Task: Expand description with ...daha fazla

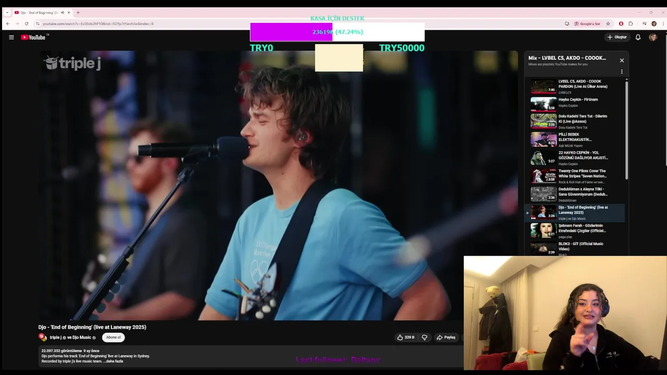Action: pos(113,361)
